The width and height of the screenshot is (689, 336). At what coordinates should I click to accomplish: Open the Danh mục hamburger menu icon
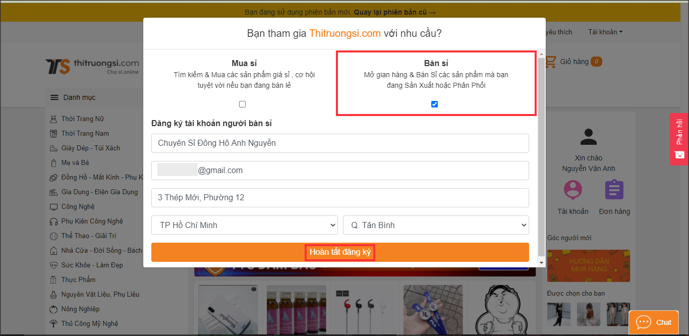pyautogui.click(x=54, y=97)
